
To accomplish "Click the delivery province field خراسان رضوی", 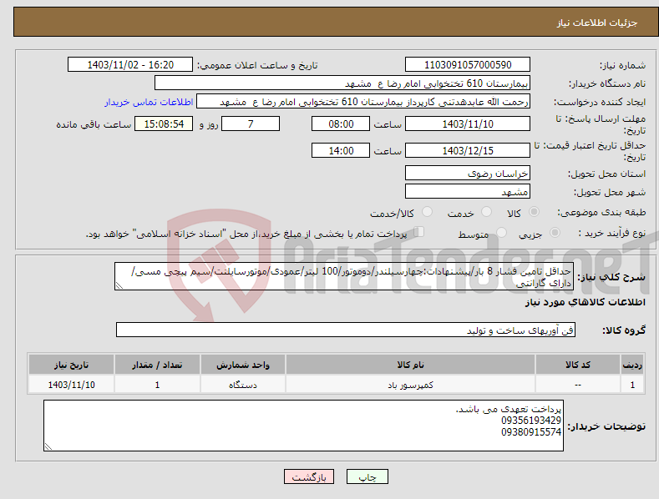I will 468,173.
